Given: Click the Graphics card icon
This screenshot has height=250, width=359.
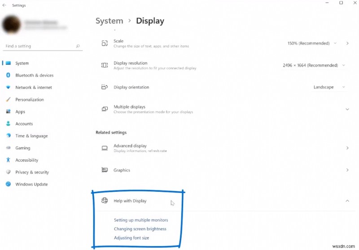Looking at the screenshot, I should (105, 170).
